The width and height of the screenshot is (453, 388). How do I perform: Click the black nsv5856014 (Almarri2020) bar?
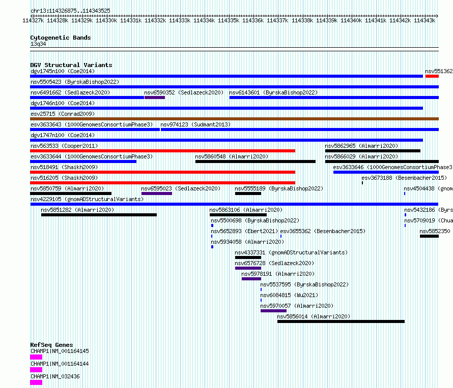coord(341,321)
